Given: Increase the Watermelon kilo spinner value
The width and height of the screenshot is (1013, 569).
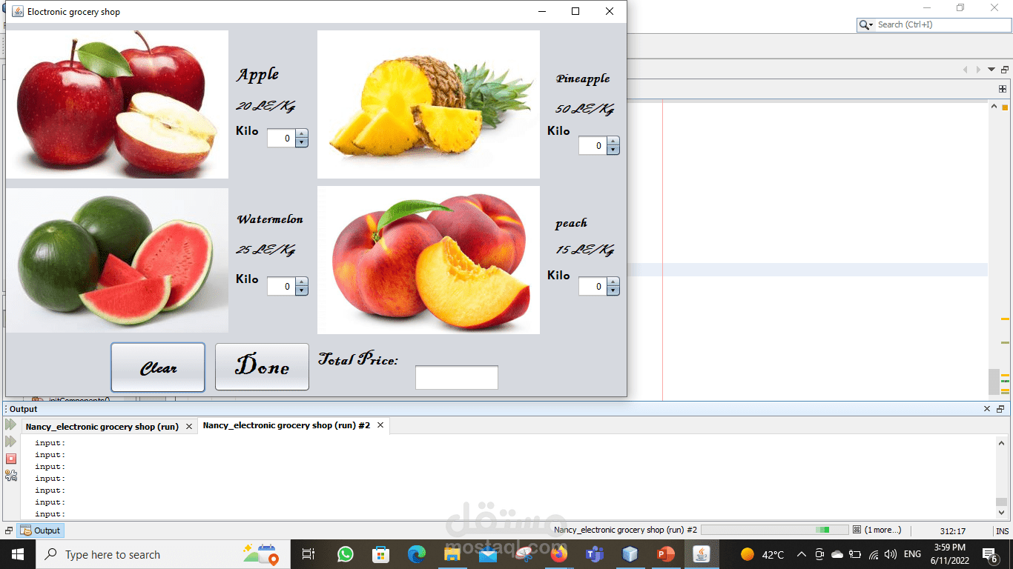Looking at the screenshot, I should click(301, 282).
